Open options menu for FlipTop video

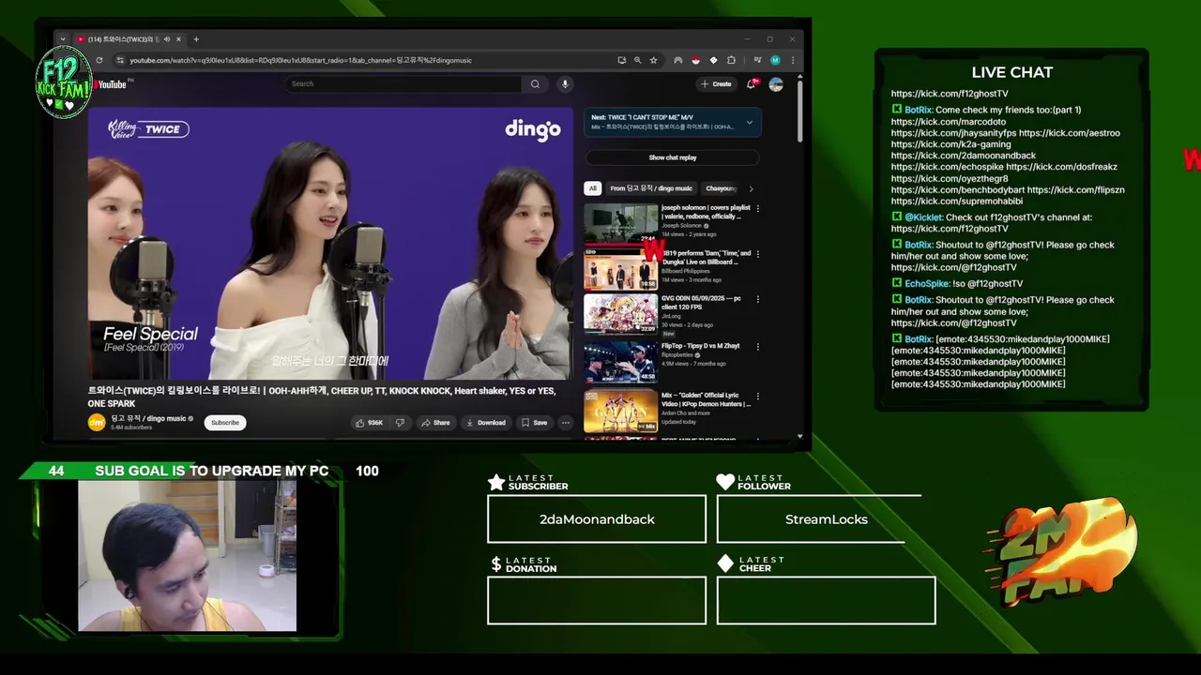coord(758,347)
